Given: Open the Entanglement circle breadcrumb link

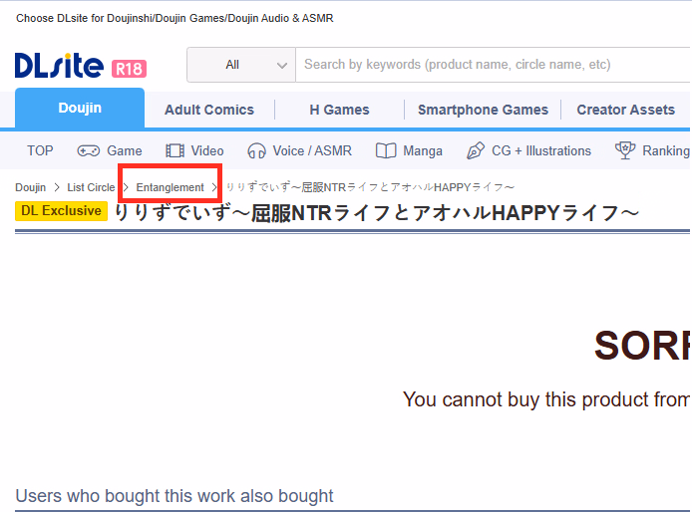Looking at the screenshot, I should [170, 187].
